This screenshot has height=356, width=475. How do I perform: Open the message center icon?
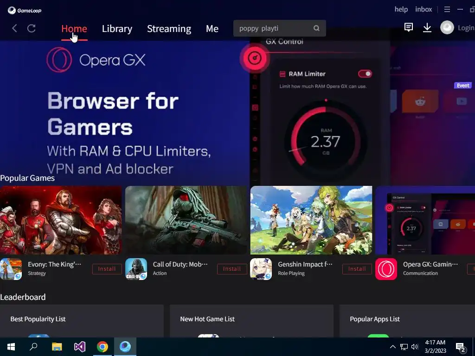point(408,27)
